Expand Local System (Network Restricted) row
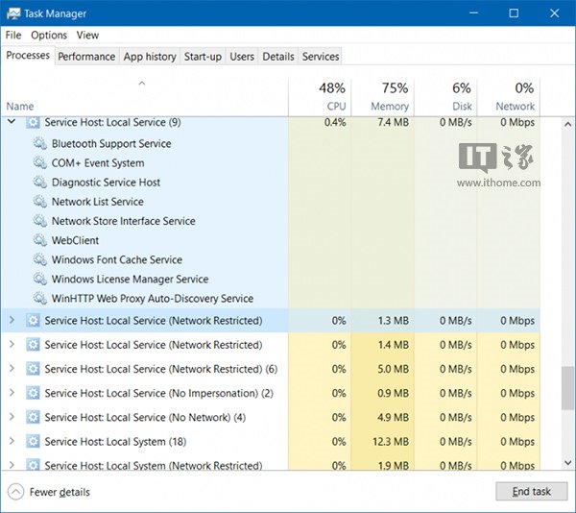The height and width of the screenshot is (513, 576). [12, 465]
